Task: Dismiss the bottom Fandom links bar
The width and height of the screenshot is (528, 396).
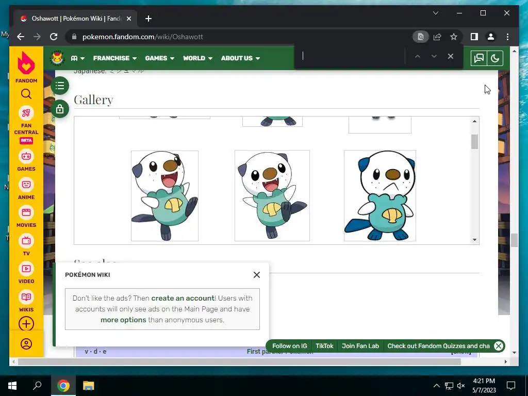Action: click(499, 346)
